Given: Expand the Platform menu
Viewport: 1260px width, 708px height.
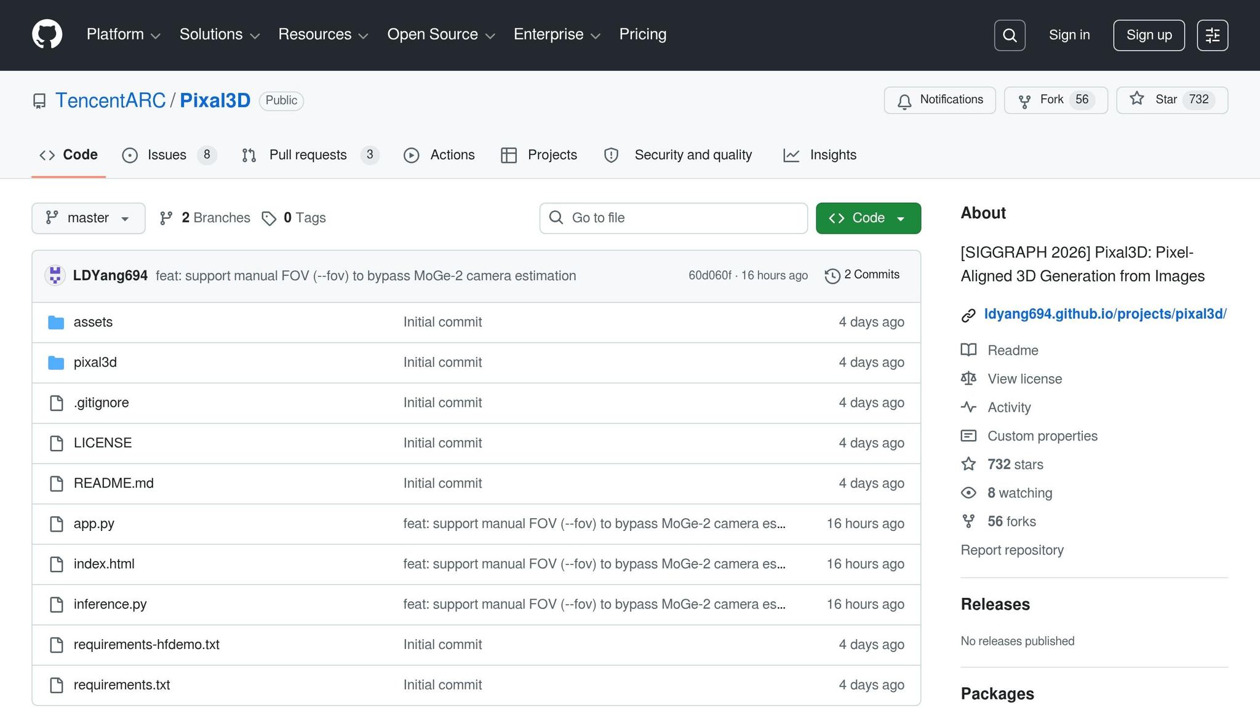Looking at the screenshot, I should pos(123,34).
